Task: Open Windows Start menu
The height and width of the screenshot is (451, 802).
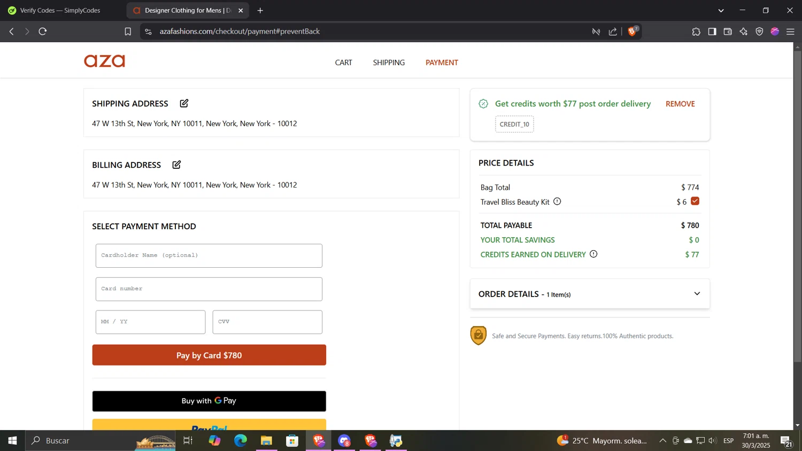Action: point(12,440)
